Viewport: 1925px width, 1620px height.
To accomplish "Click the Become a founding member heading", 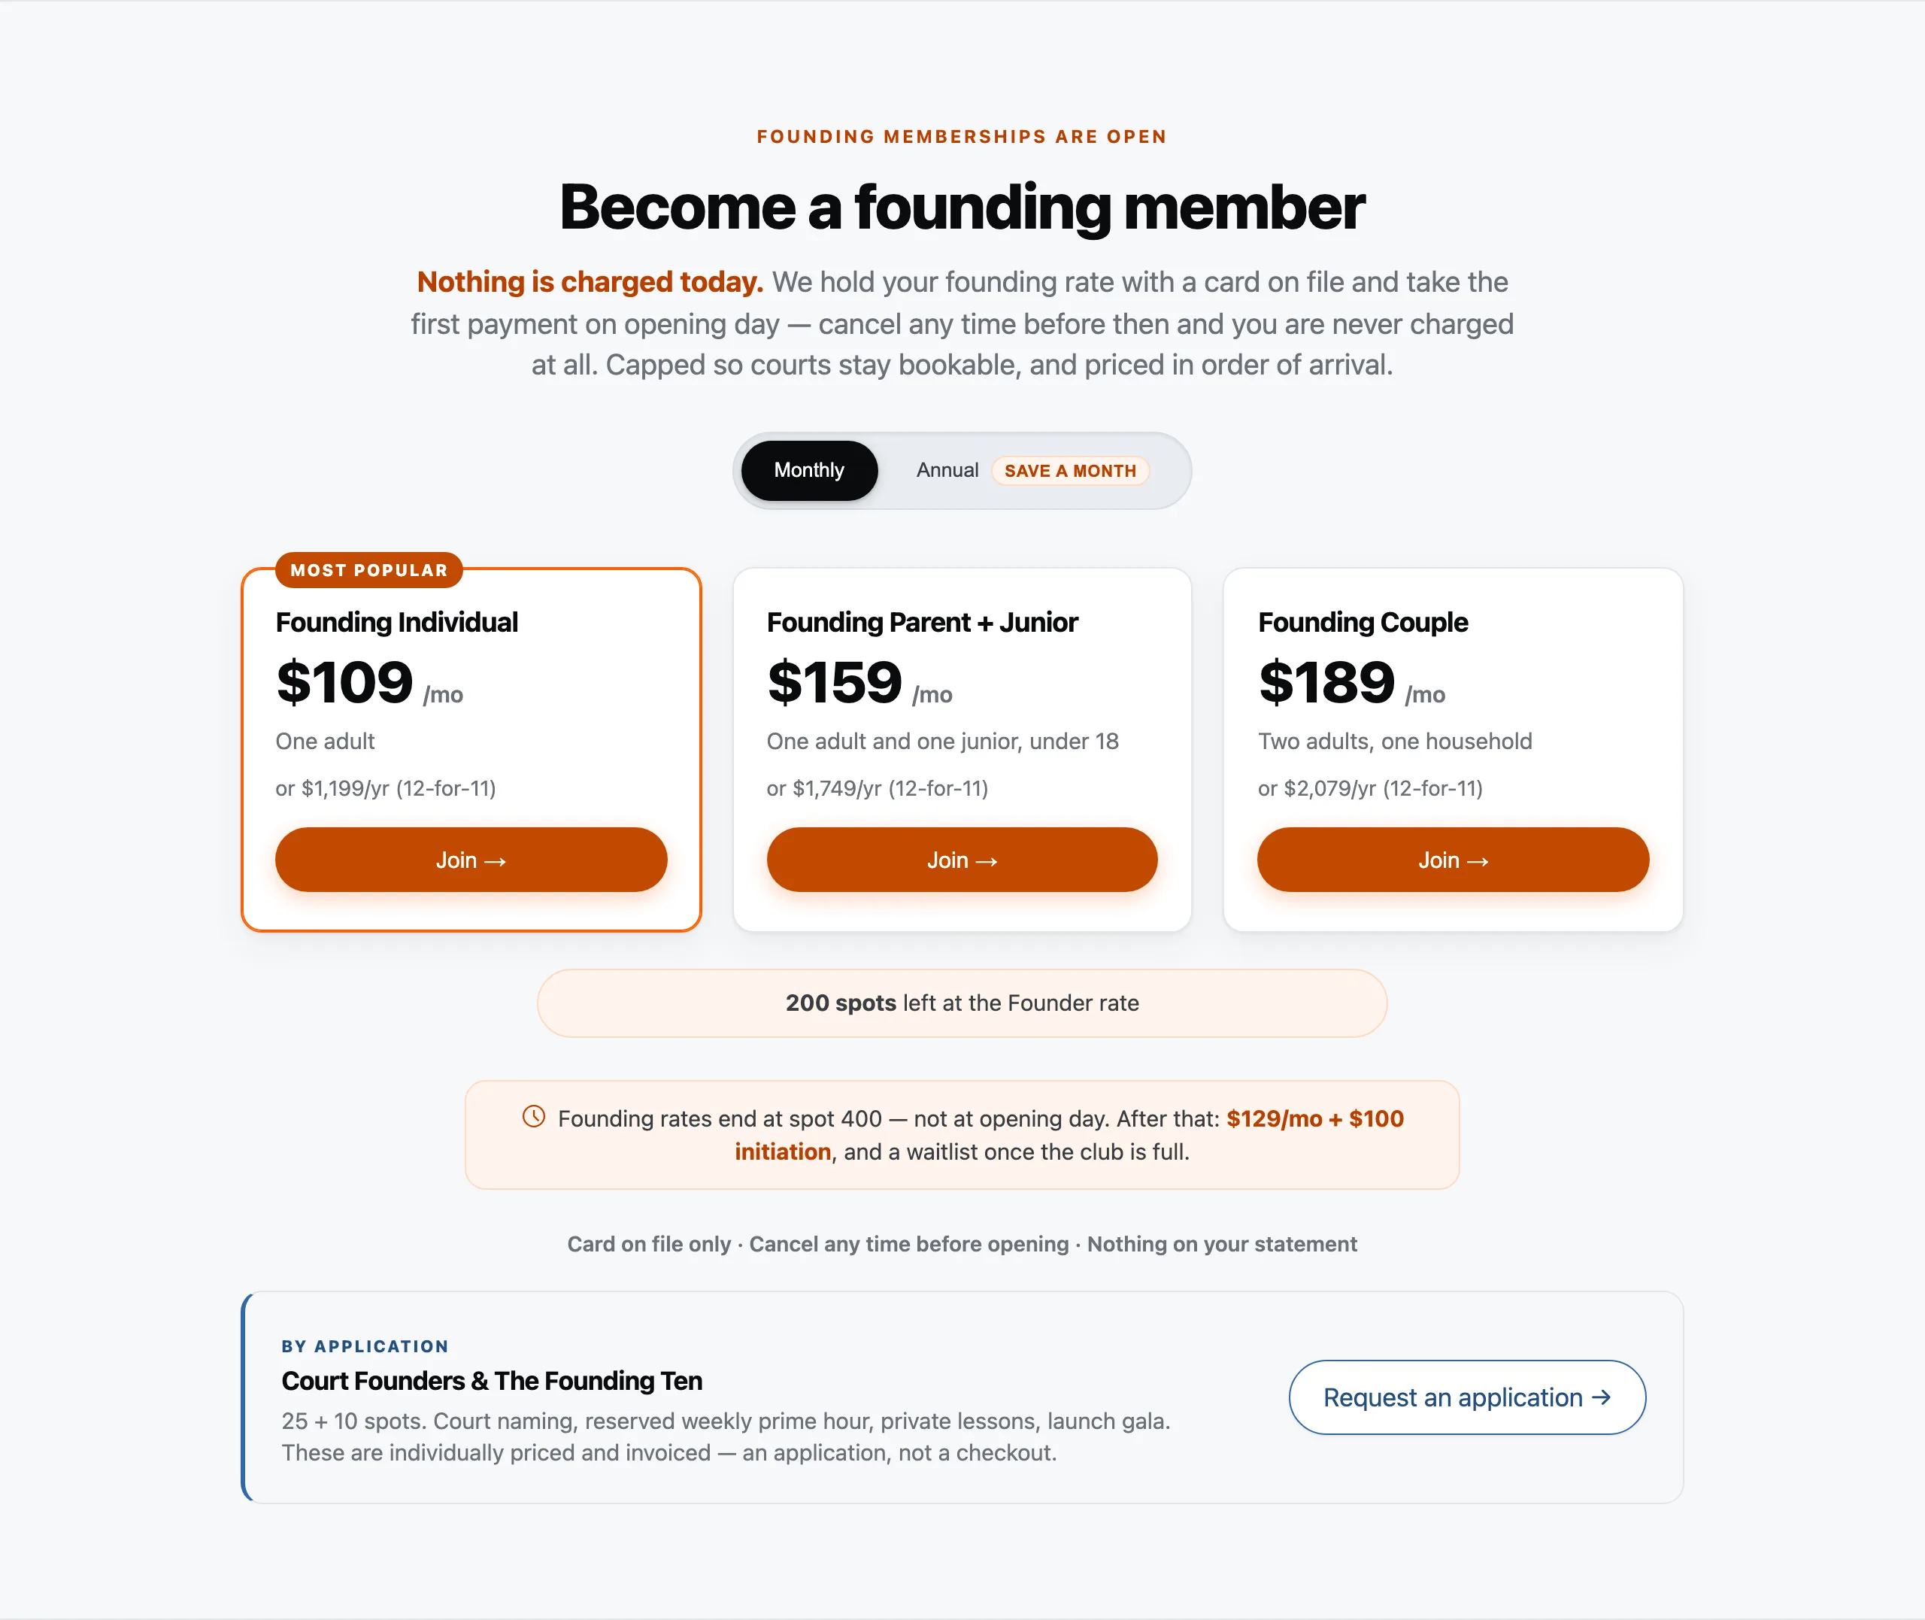I will click(x=962, y=207).
